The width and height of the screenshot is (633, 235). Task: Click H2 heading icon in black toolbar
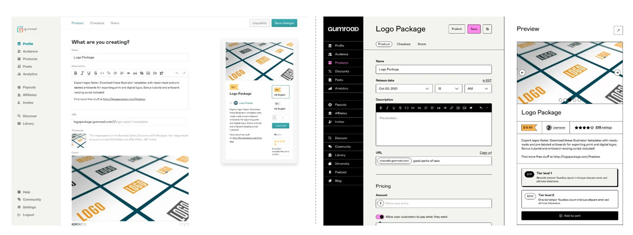tap(420, 108)
